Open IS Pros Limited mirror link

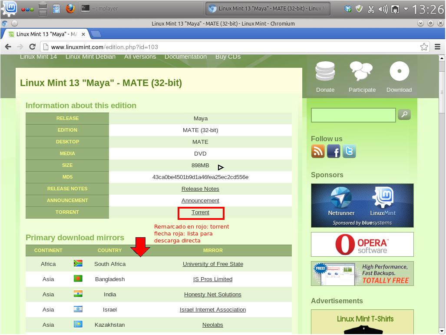pos(213,279)
